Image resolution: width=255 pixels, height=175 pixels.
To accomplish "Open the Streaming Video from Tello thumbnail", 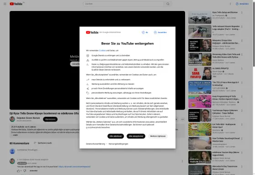I will click(200, 60).
